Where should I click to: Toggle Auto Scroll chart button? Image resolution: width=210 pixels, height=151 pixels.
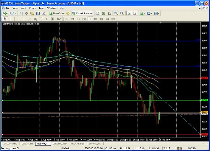(x=129, y=13)
